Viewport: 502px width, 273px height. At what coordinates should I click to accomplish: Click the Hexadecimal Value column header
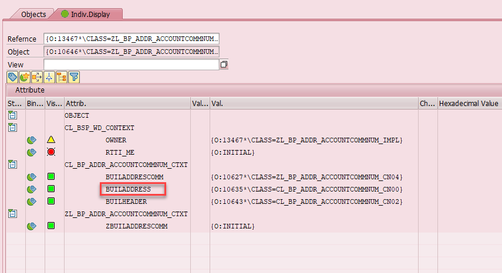tap(470, 104)
